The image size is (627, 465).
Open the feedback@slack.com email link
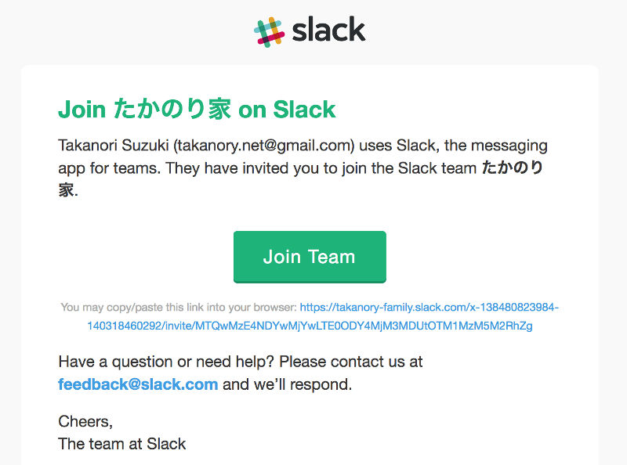pyautogui.click(x=138, y=384)
